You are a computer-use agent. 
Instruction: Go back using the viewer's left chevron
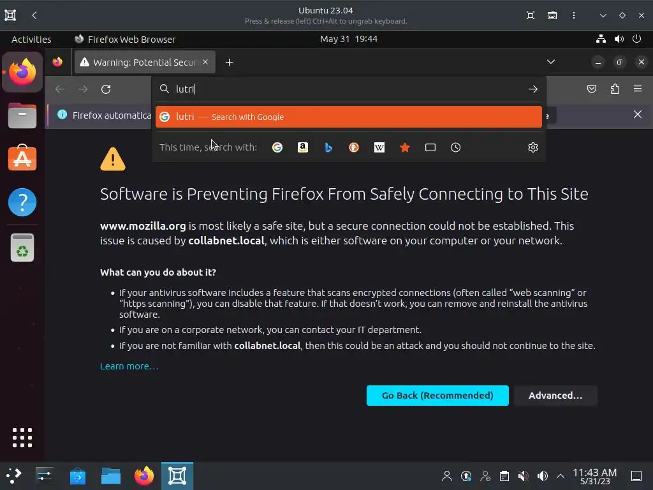pos(34,15)
